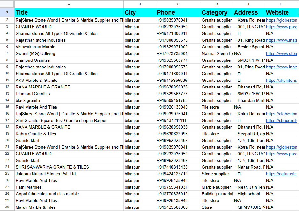Click the Phone header cell
The image size is (299, 211).
[x=178, y=12]
